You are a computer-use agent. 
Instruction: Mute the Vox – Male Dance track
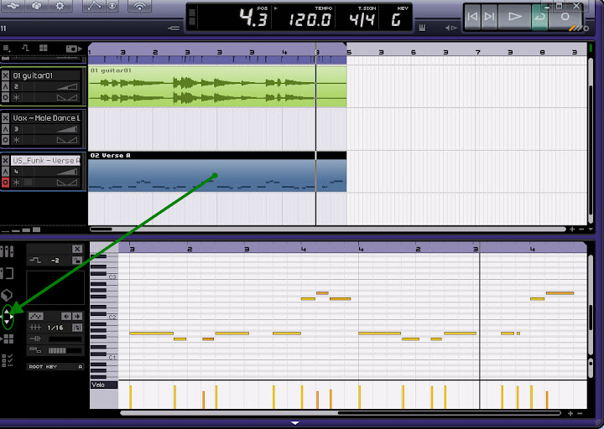(6, 118)
